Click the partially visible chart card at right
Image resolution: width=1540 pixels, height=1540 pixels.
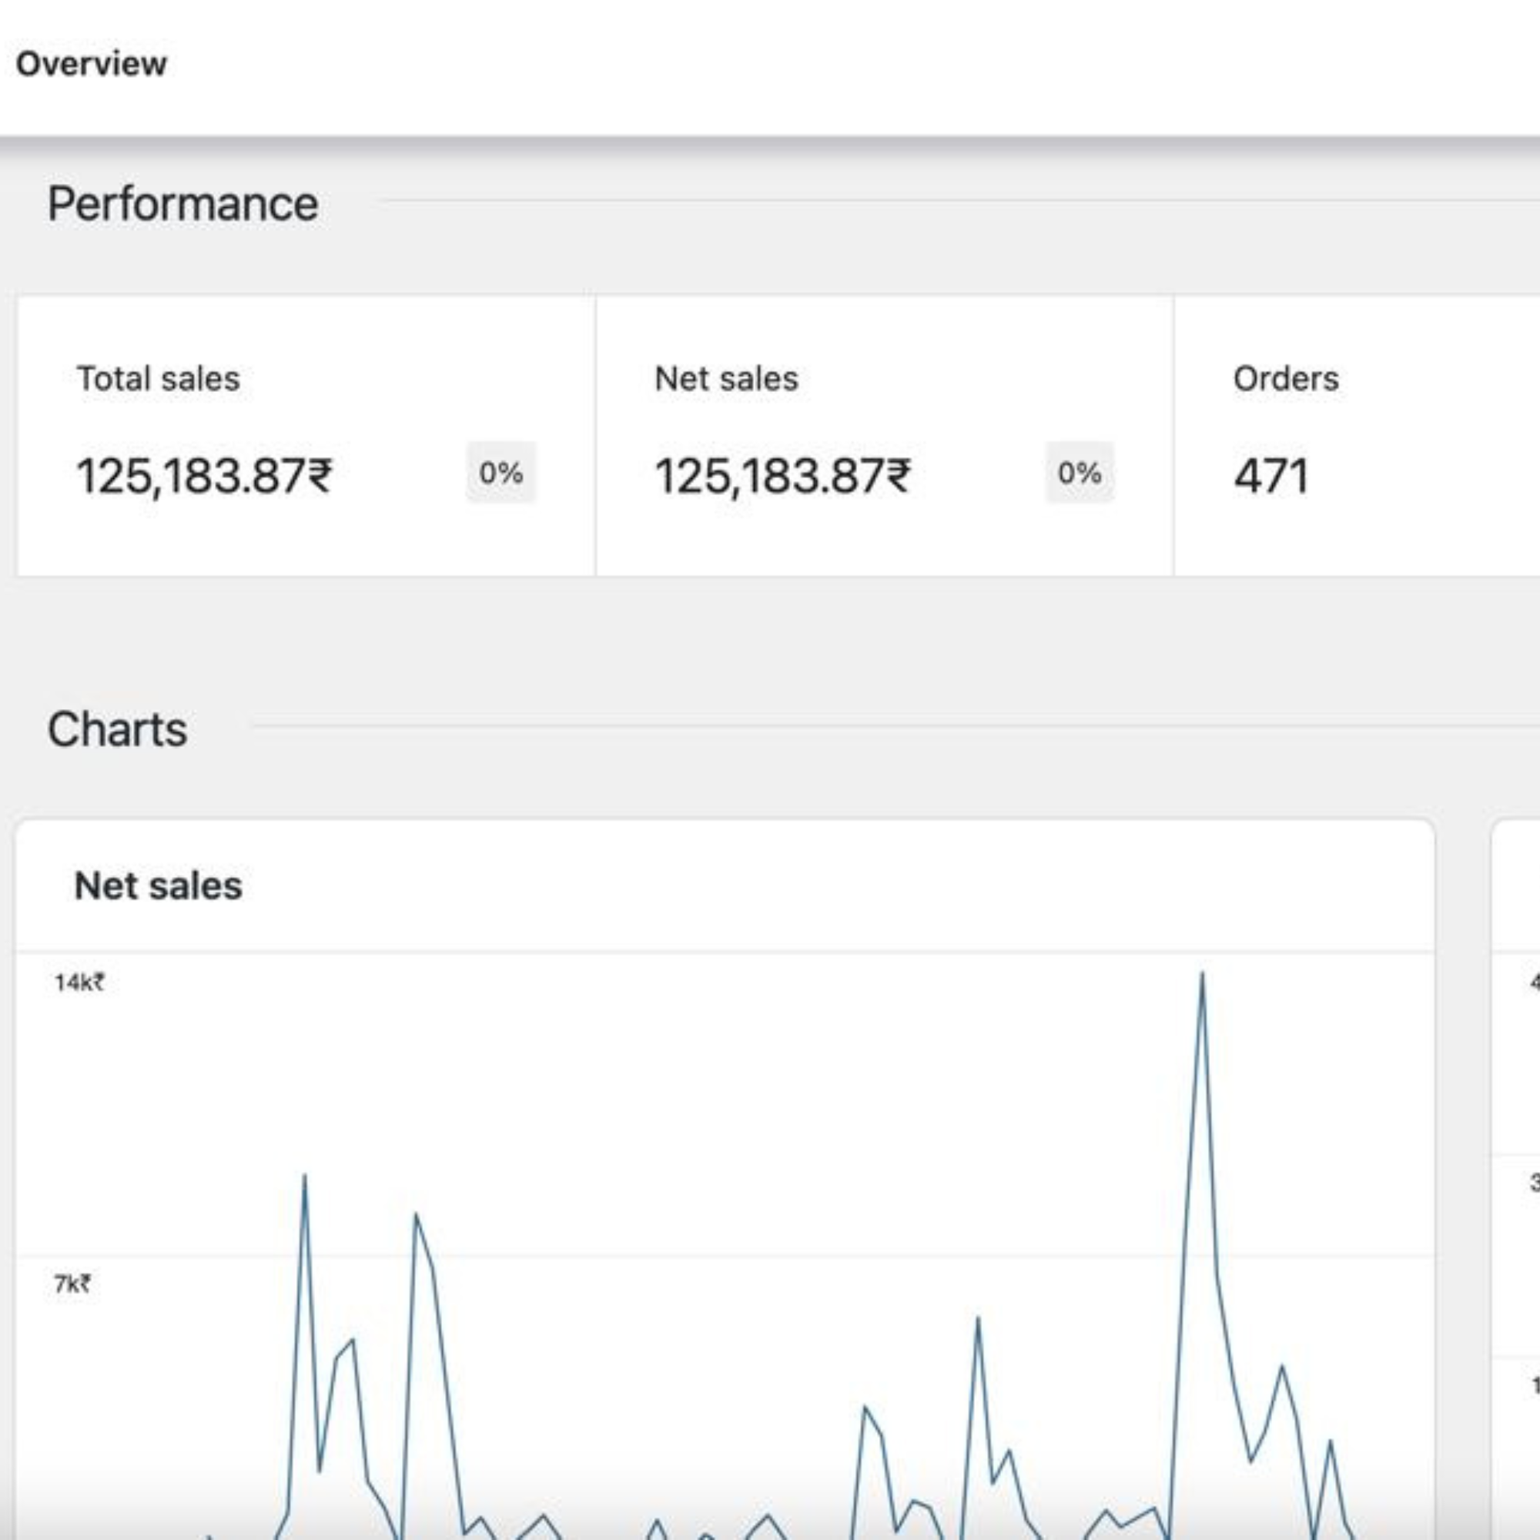coord(1515,1179)
